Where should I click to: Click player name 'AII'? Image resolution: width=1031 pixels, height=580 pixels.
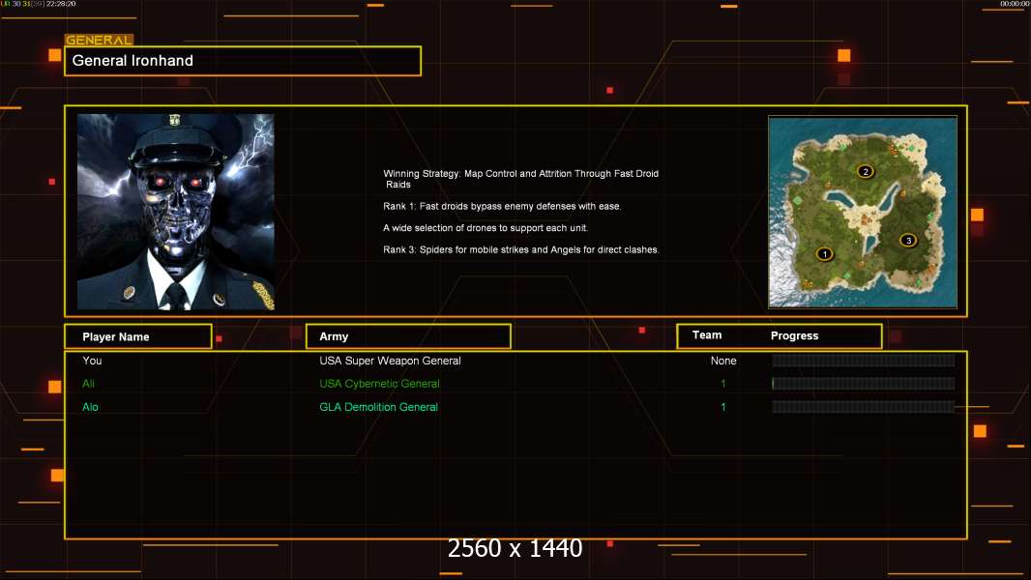(x=88, y=384)
